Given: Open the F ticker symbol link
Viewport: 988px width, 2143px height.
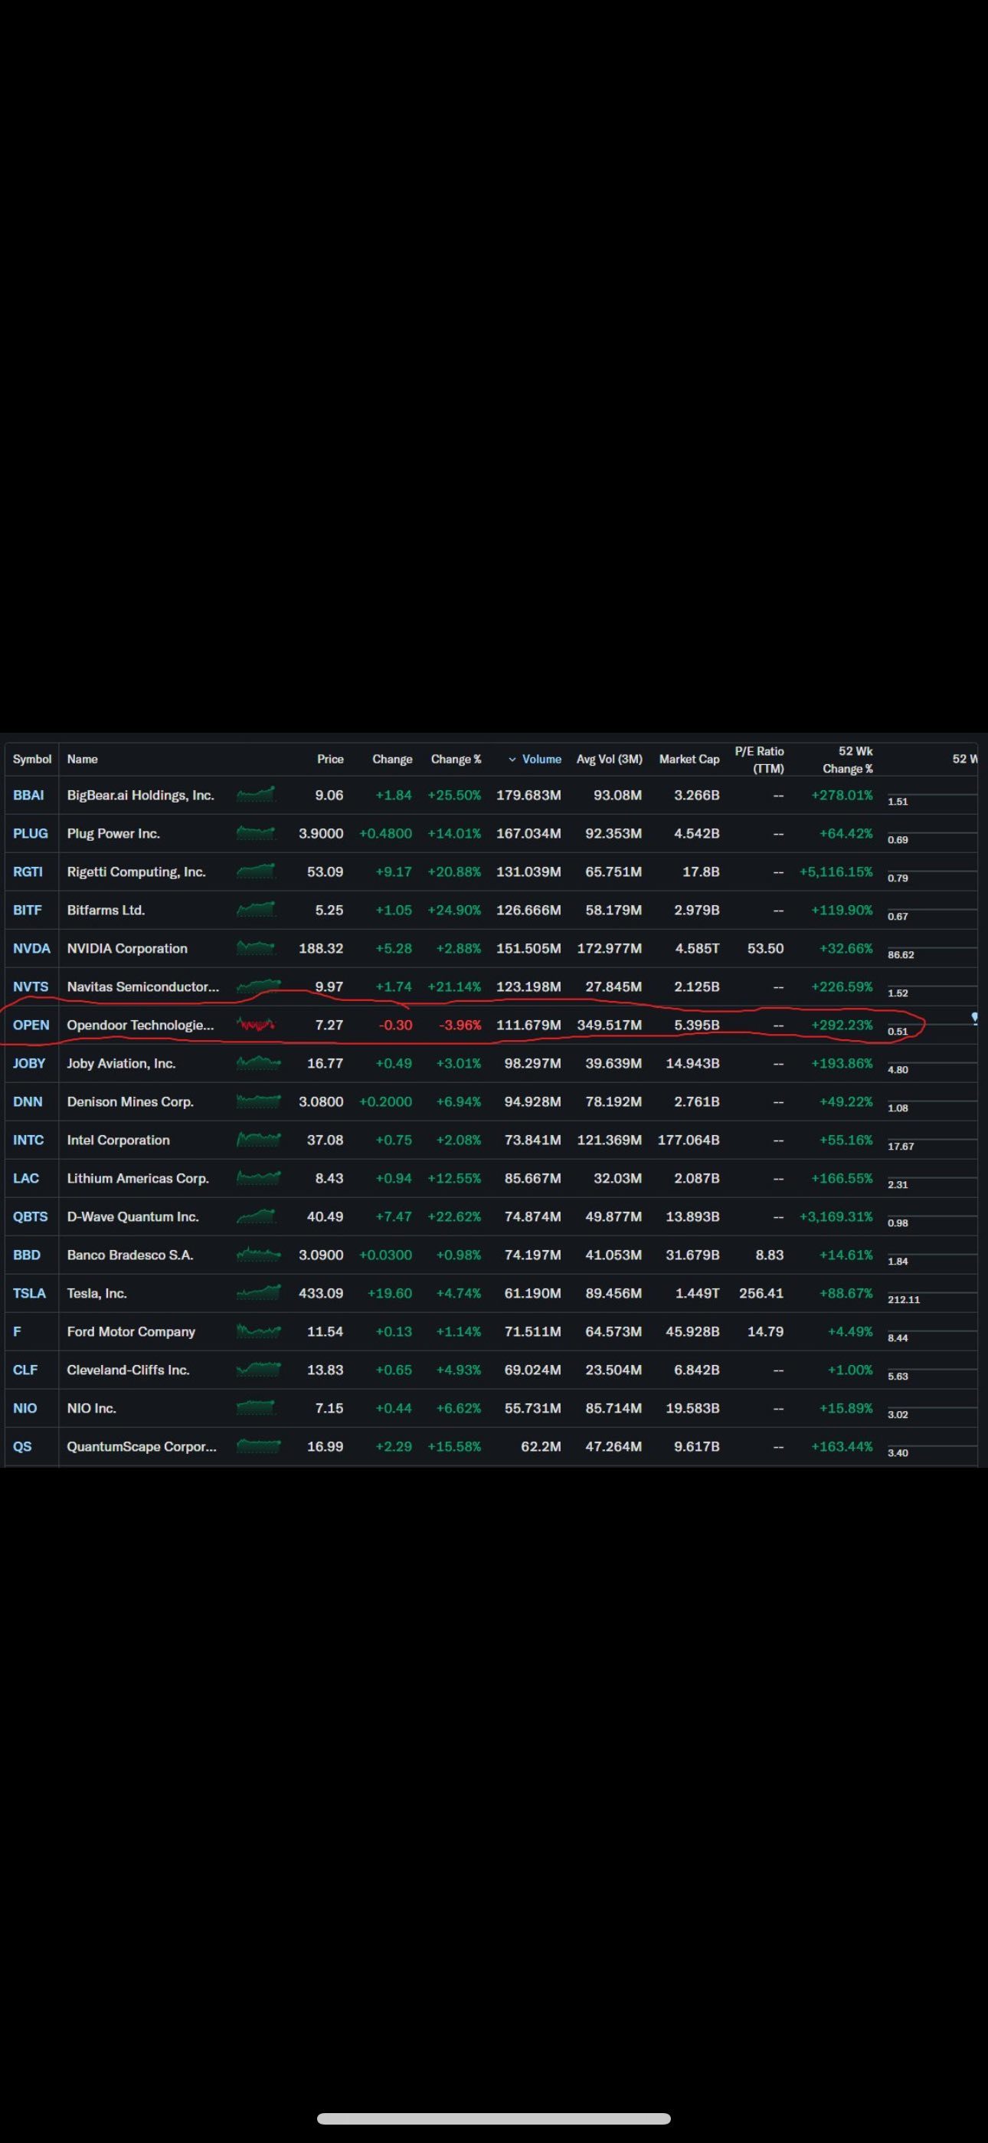Looking at the screenshot, I should click(18, 1331).
